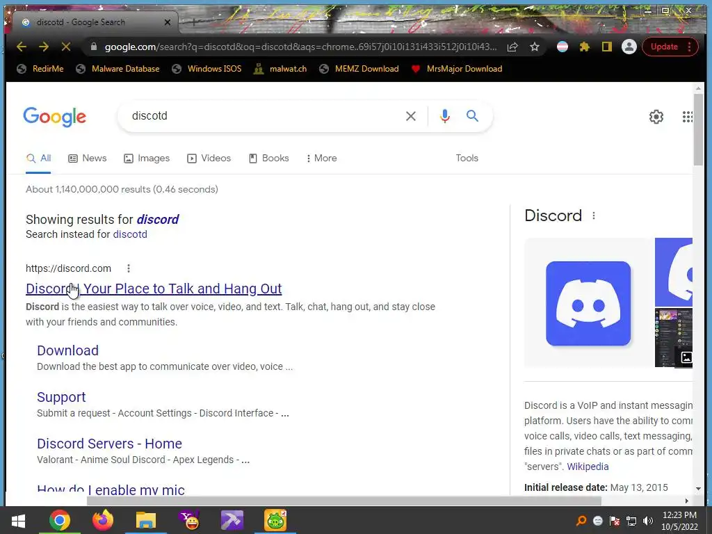
Task: Open Yahoo Messenger taskbar icon
Action: point(189,521)
